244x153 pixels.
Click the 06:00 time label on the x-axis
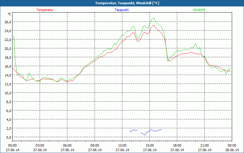67,146
